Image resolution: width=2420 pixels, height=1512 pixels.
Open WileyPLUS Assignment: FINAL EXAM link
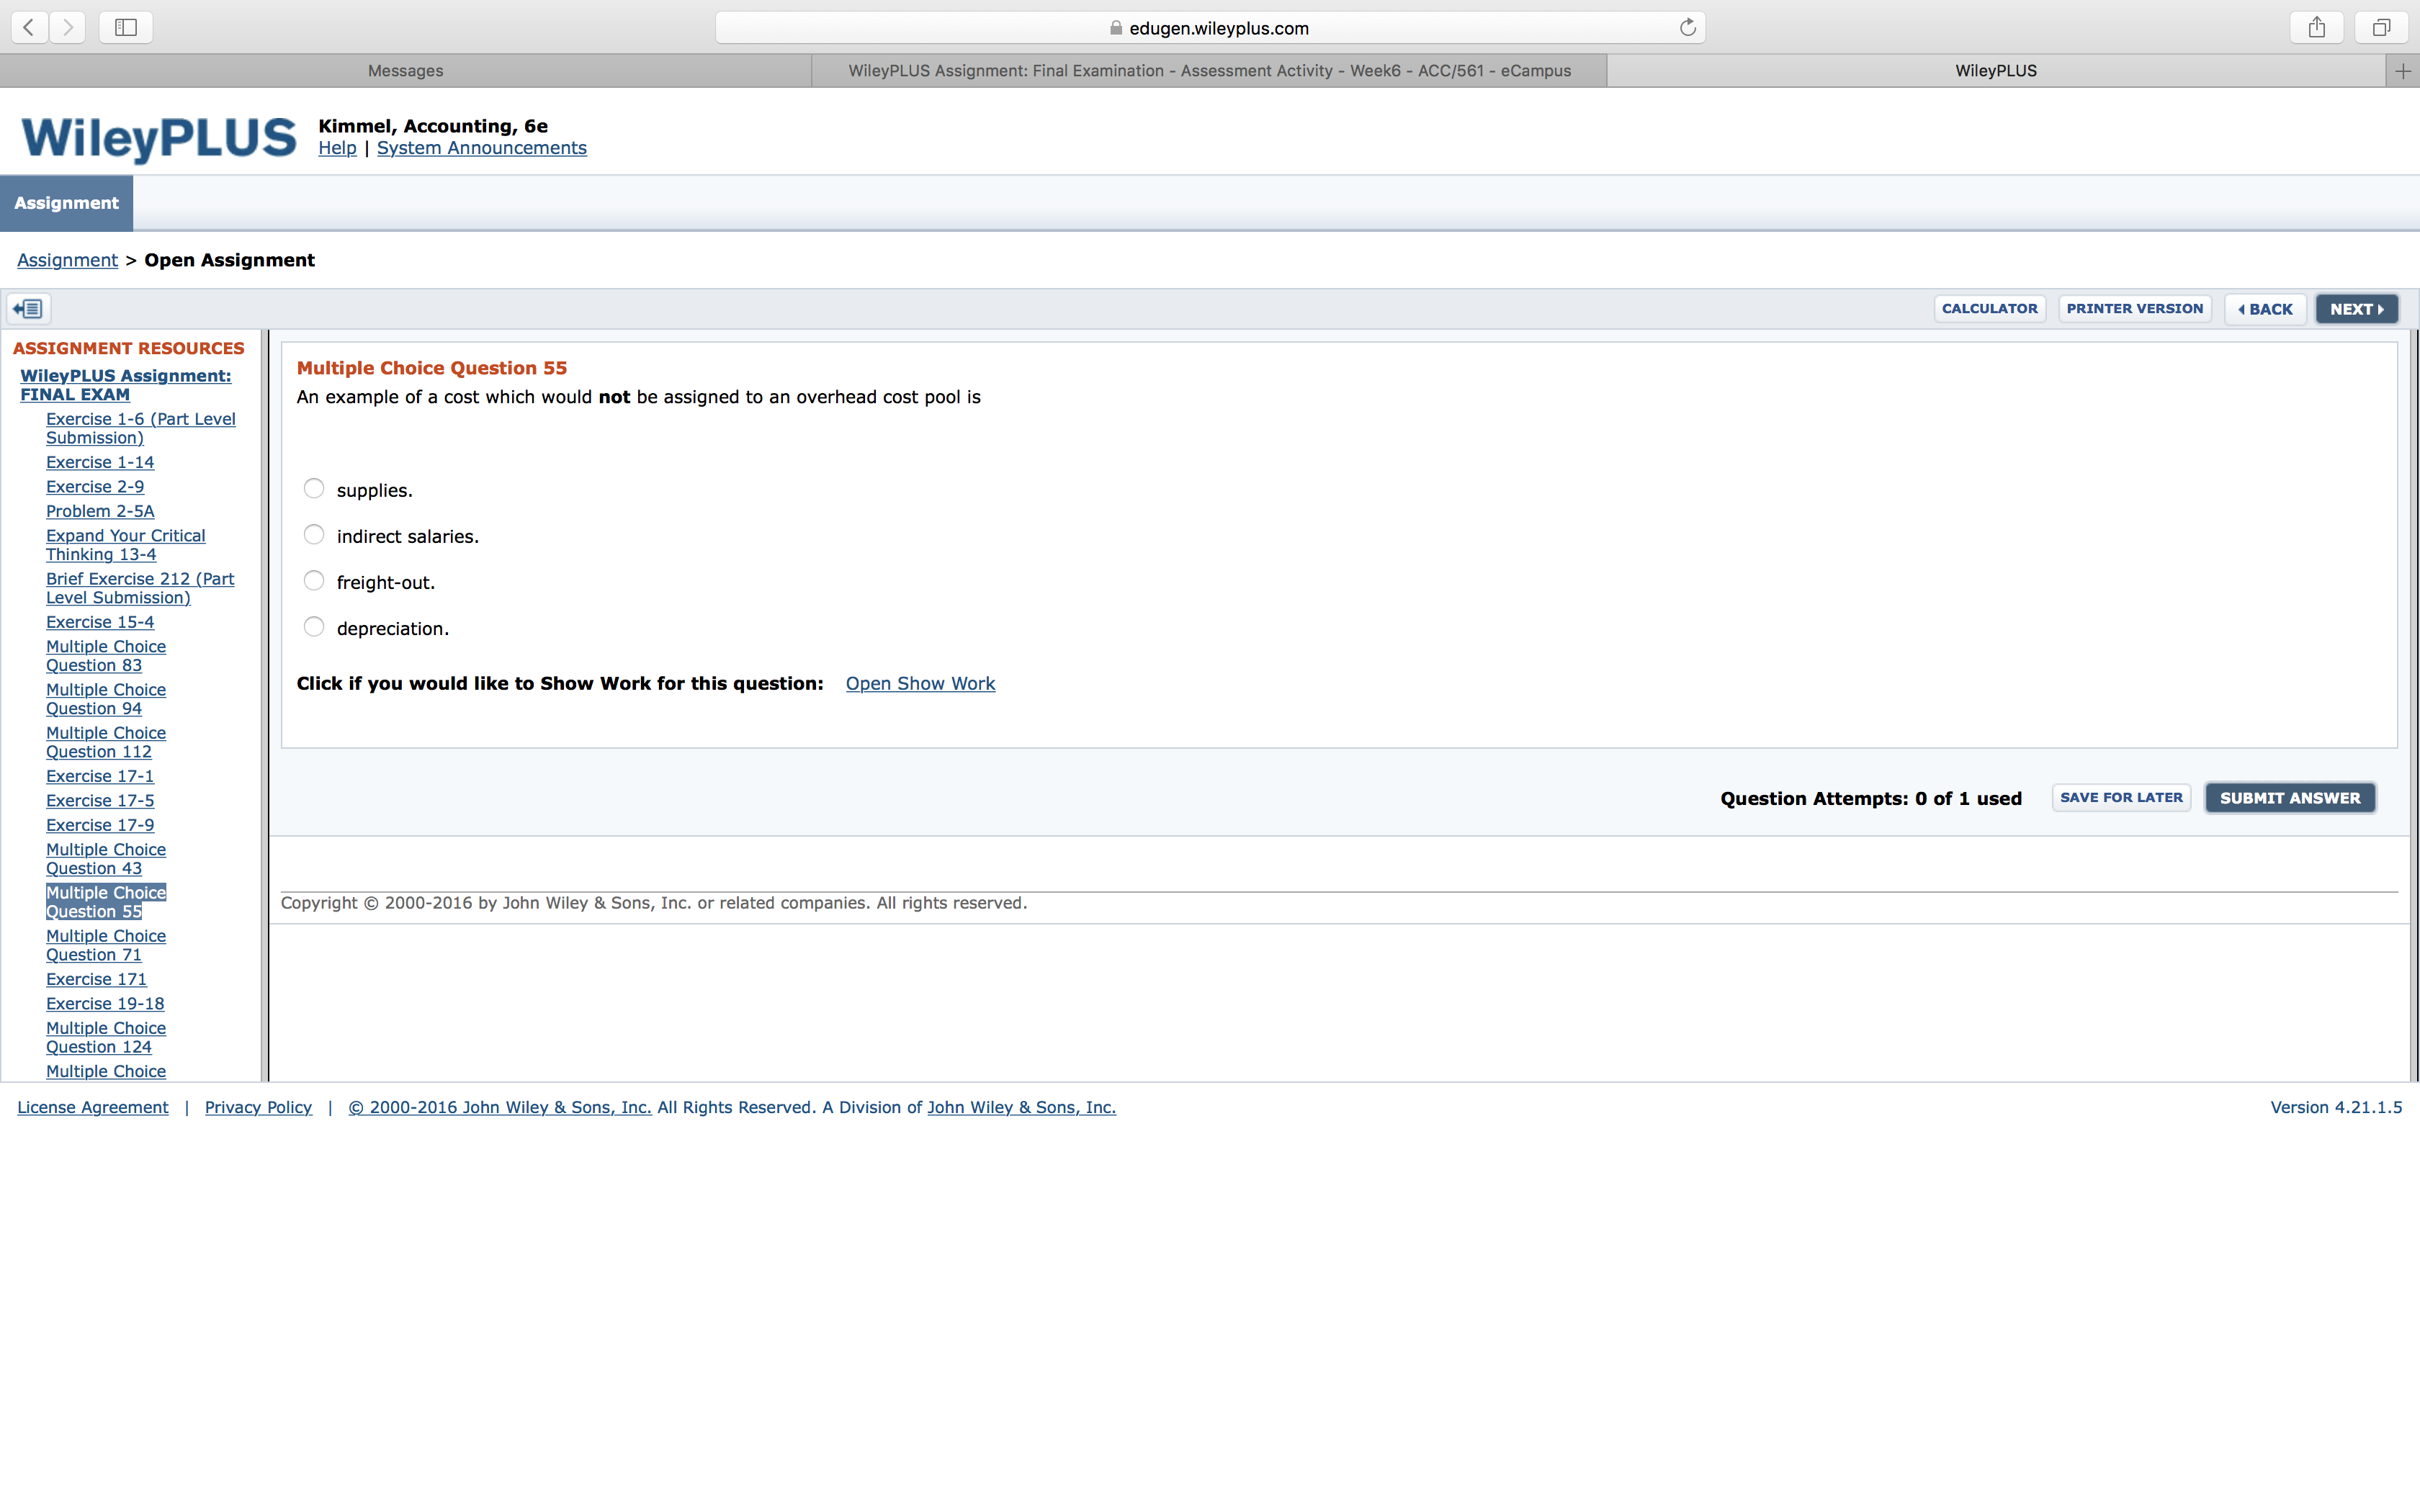(x=125, y=385)
